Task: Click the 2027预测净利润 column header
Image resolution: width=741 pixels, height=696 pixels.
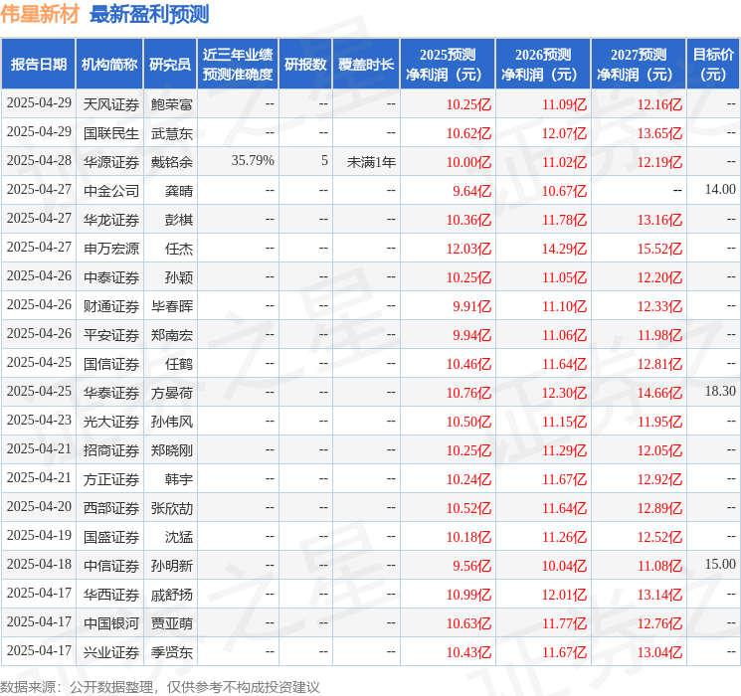Action: [639, 65]
